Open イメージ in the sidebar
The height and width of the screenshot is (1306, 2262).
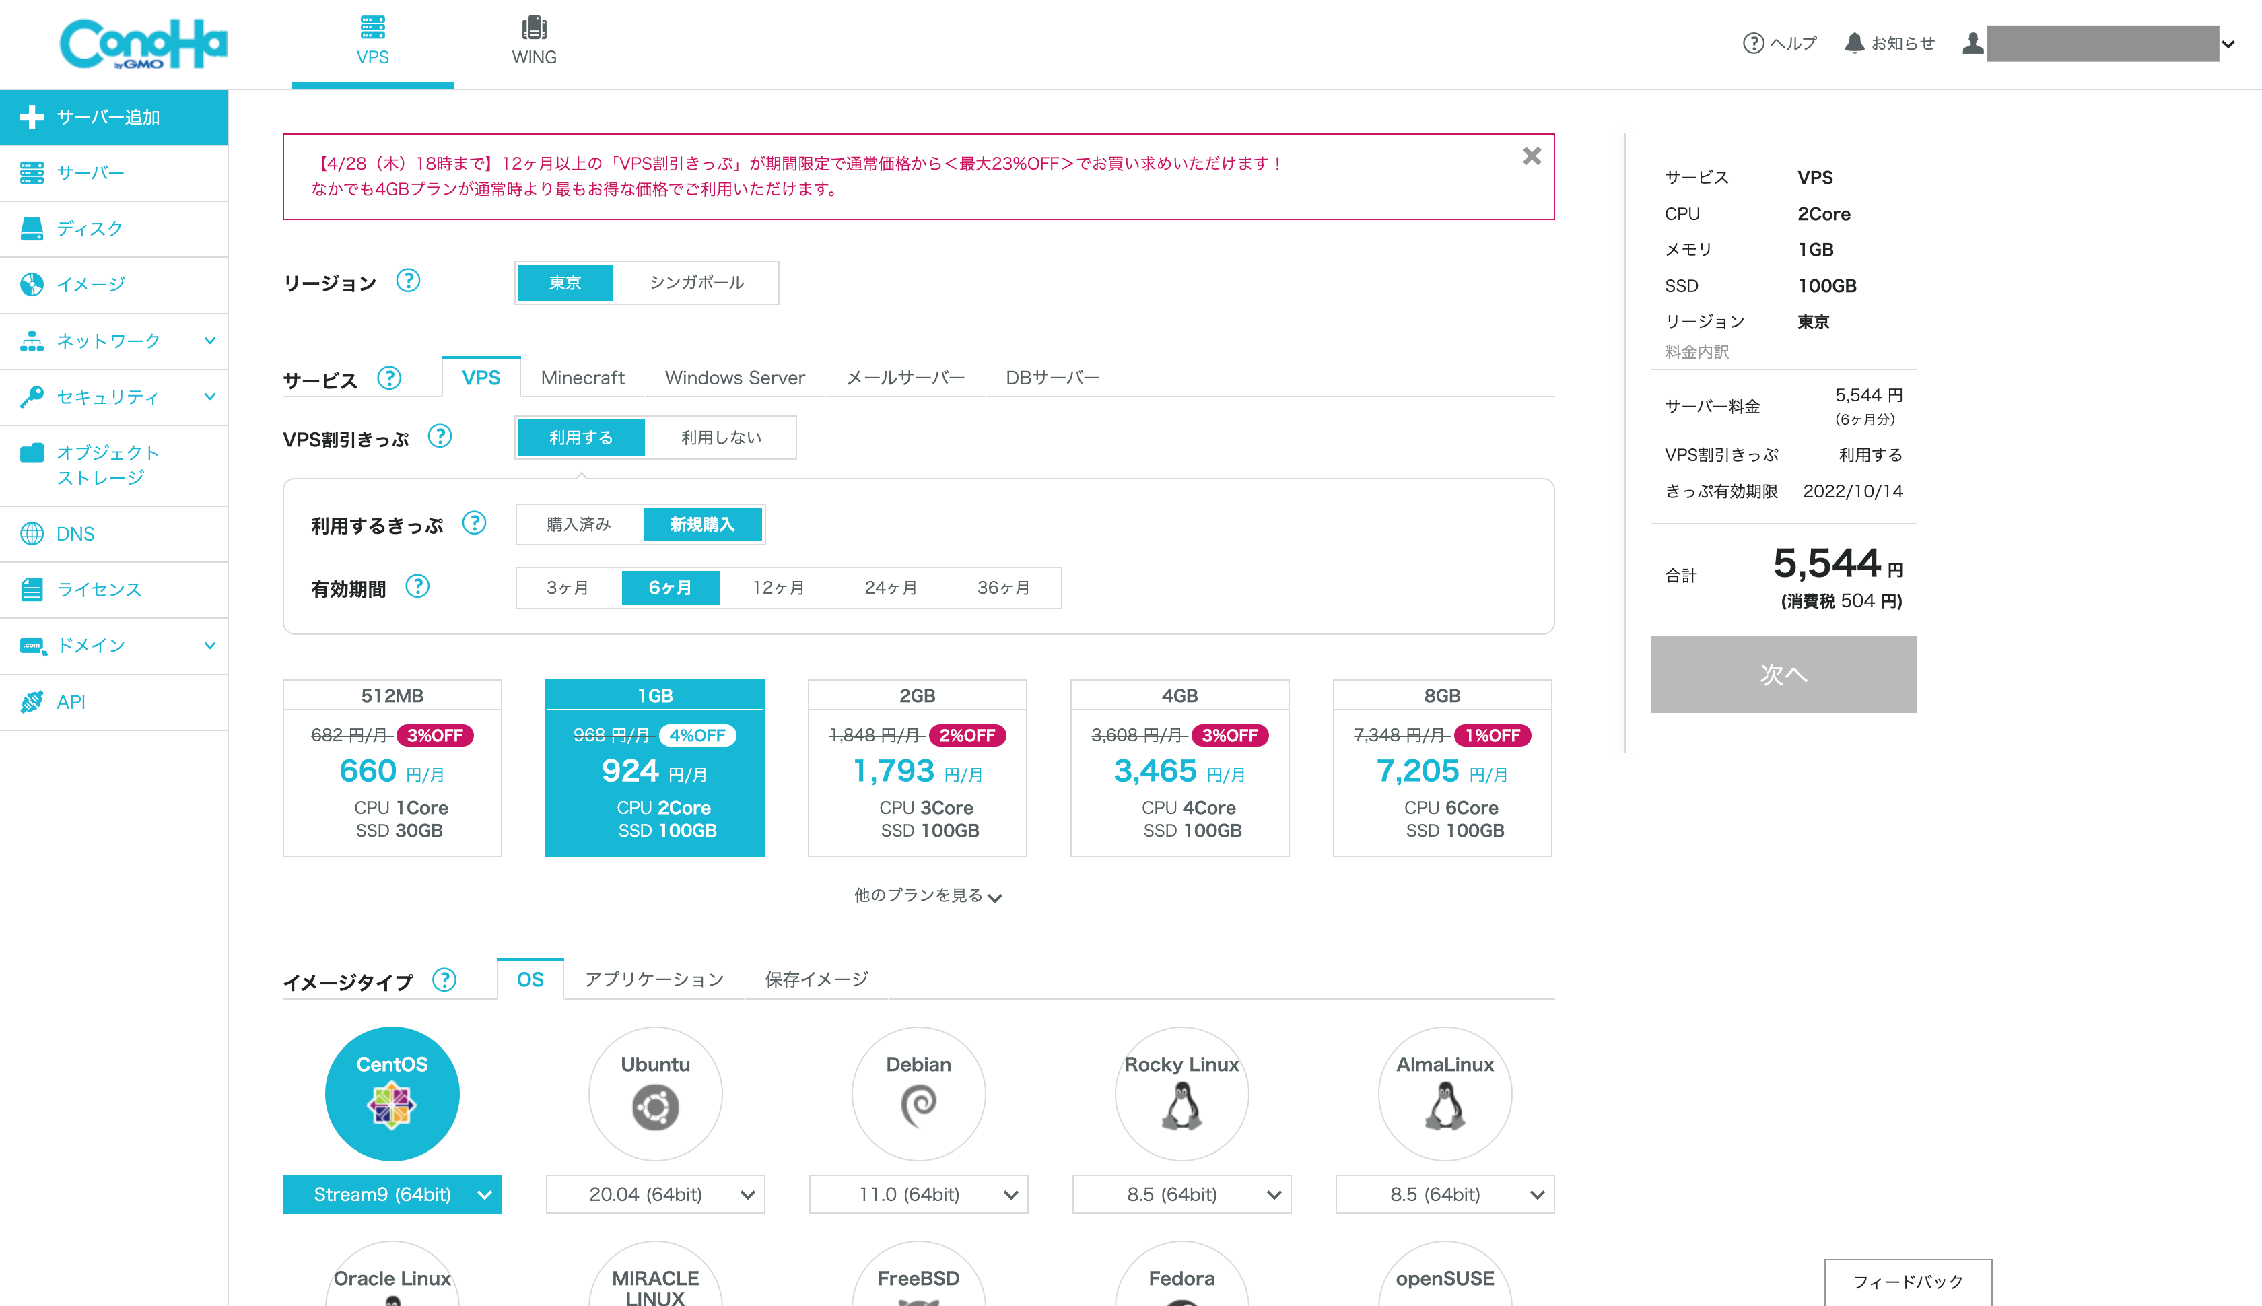114,284
